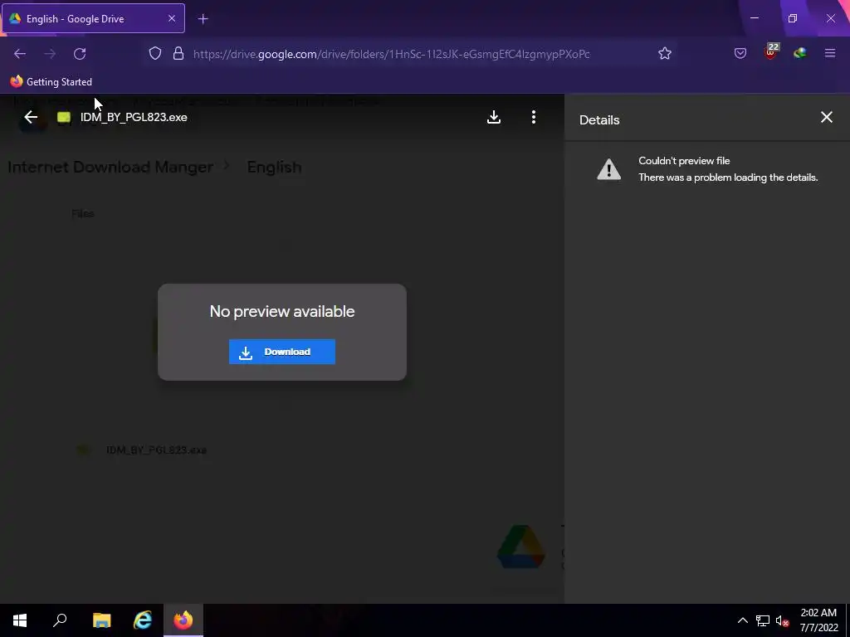Click the warning triangle icon in Details
The width and height of the screenshot is (850, 637).
[608, 169]
